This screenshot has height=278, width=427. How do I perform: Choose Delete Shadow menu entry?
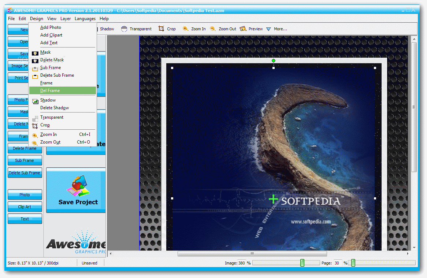63,108
